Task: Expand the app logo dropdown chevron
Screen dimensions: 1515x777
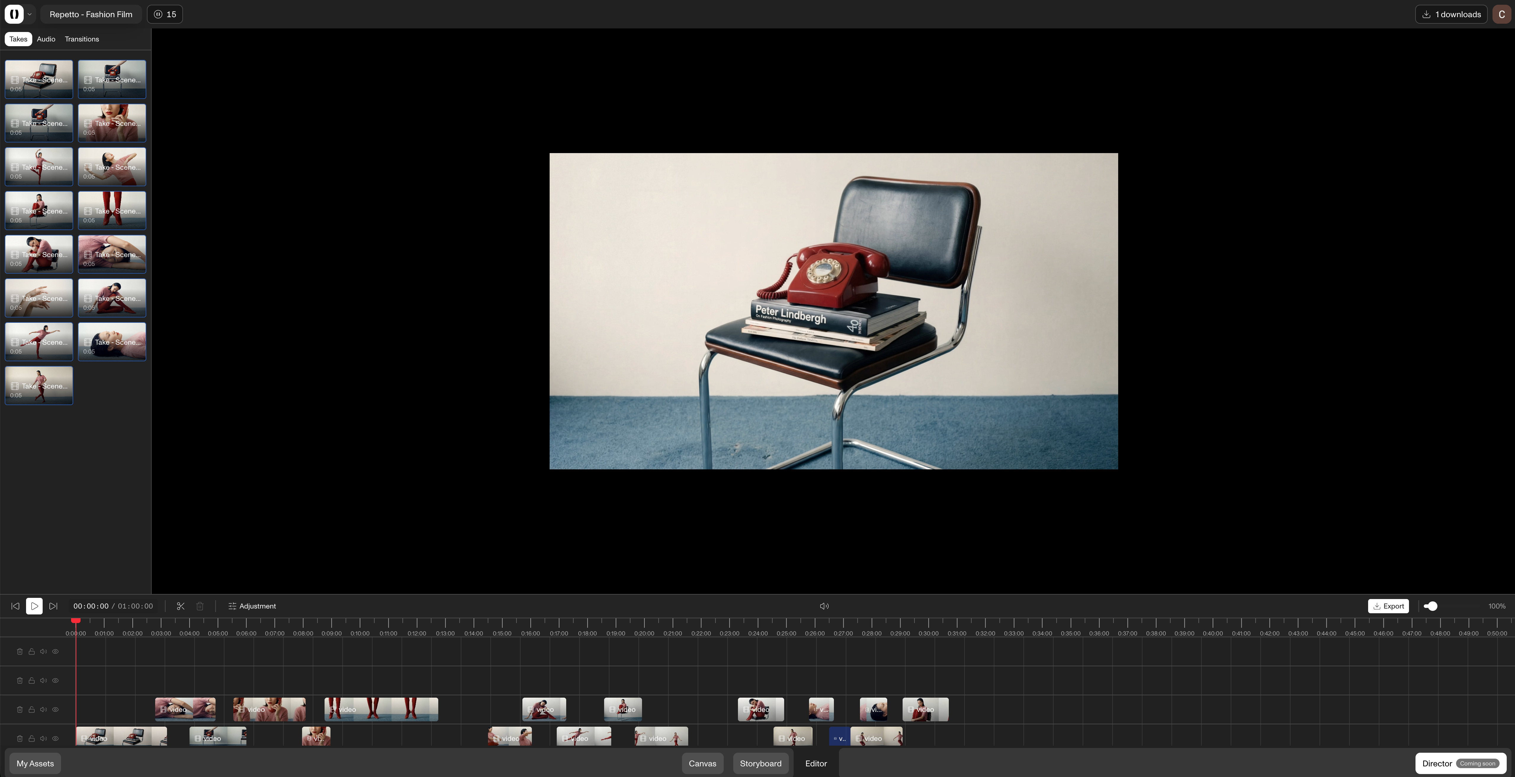Action: [x=29, y=14]
